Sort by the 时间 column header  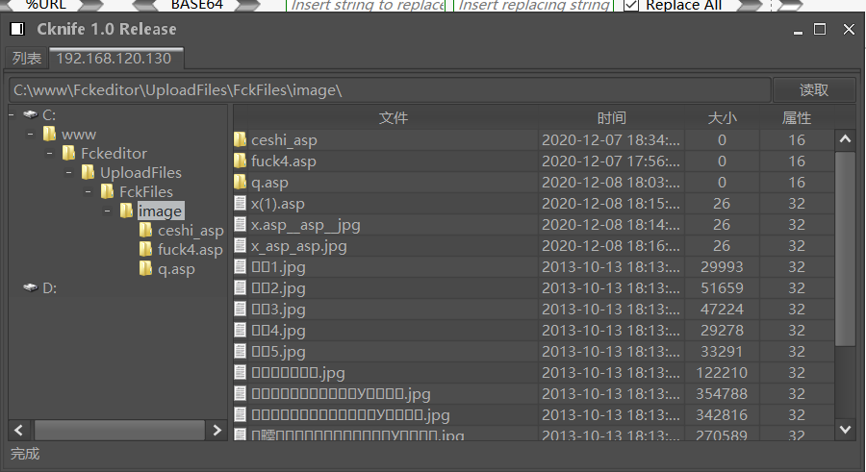pyautogui.click(x=611, y=117)
